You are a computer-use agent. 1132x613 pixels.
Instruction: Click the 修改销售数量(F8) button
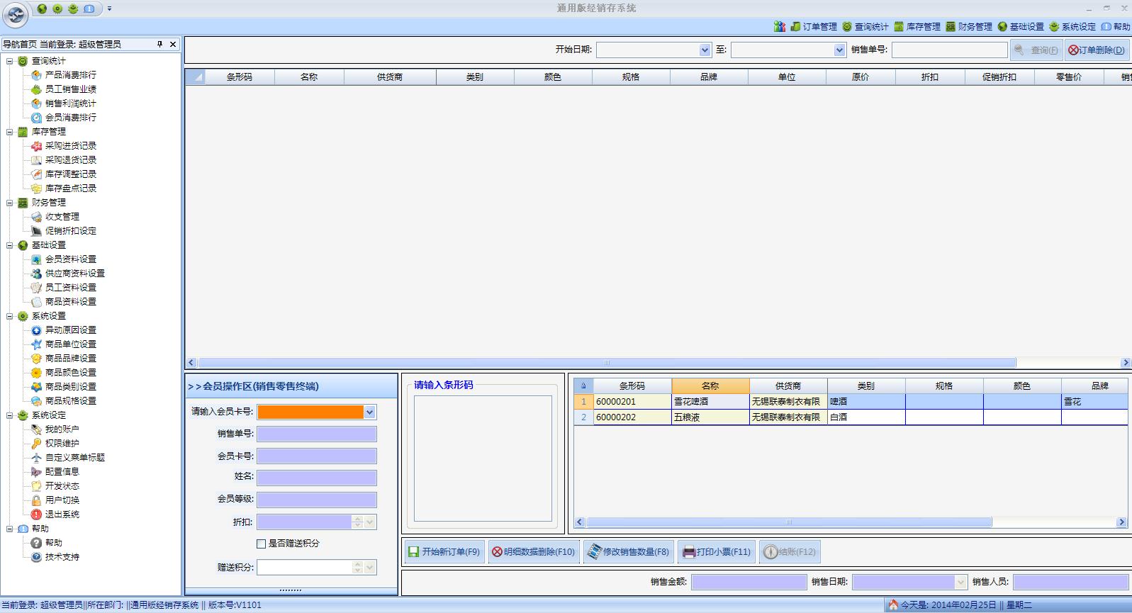pos(628,552)
